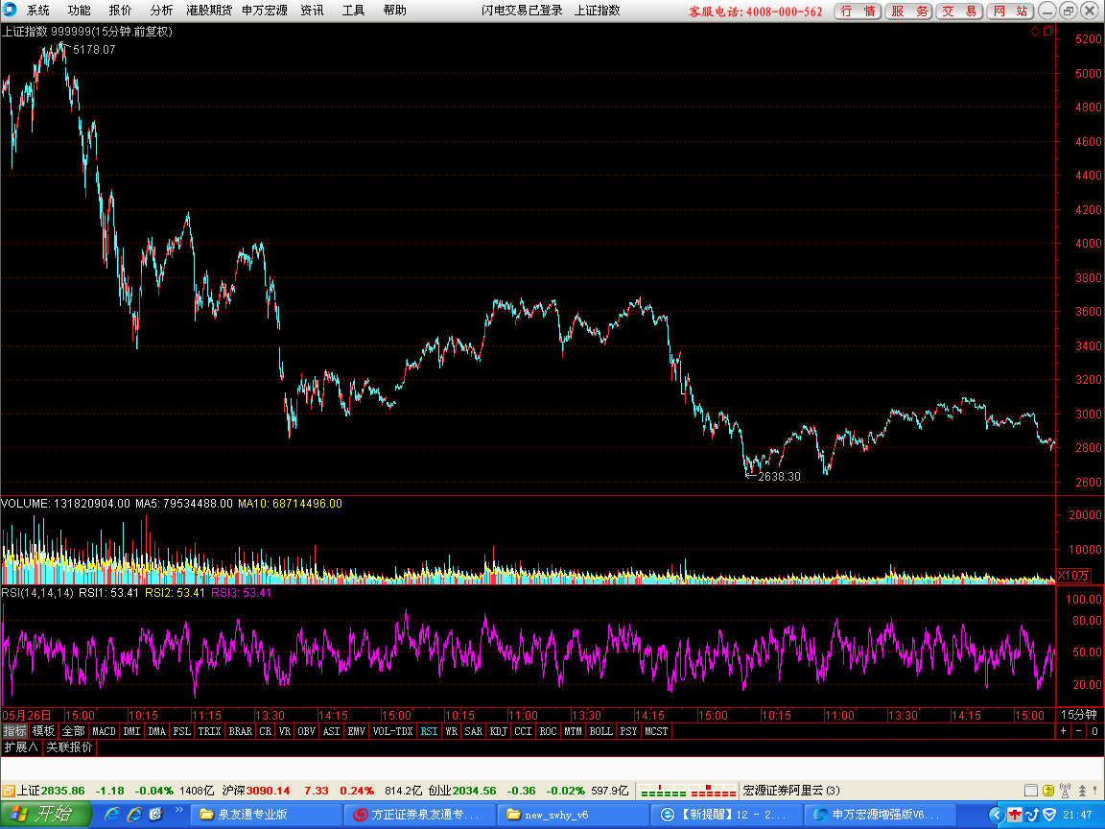This screenshot has height=829, width=1105.
Task: Click the green market breadth indicator
Action: (x=663, y=791)
